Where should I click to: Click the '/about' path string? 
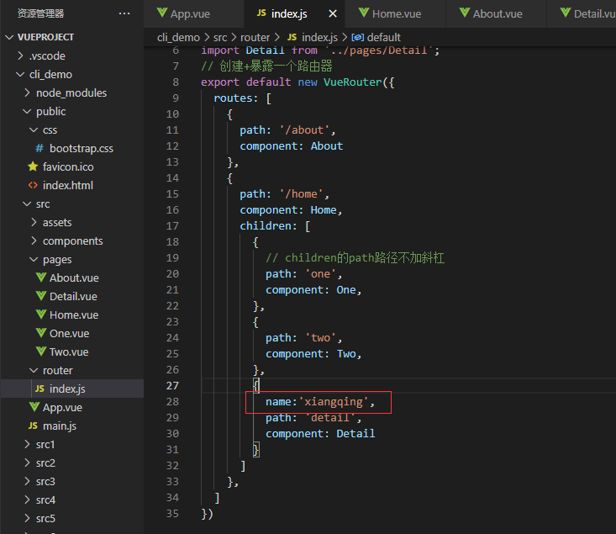click(x=304, y=130)
